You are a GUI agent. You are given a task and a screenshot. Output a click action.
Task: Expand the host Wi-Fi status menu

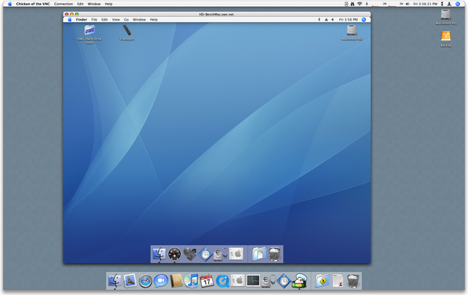359,4
